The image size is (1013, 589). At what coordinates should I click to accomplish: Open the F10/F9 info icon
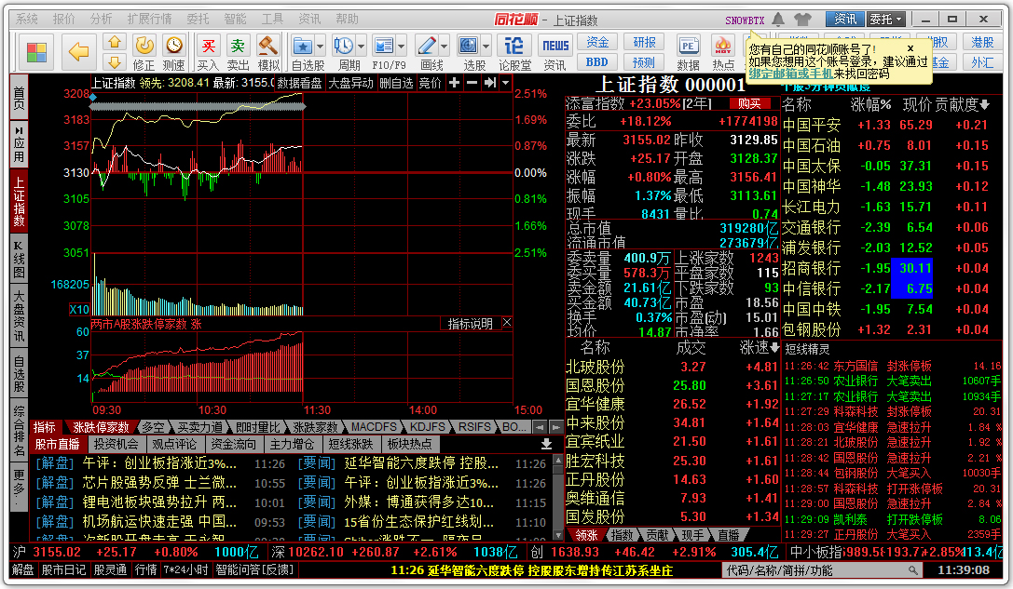(384, 46)
